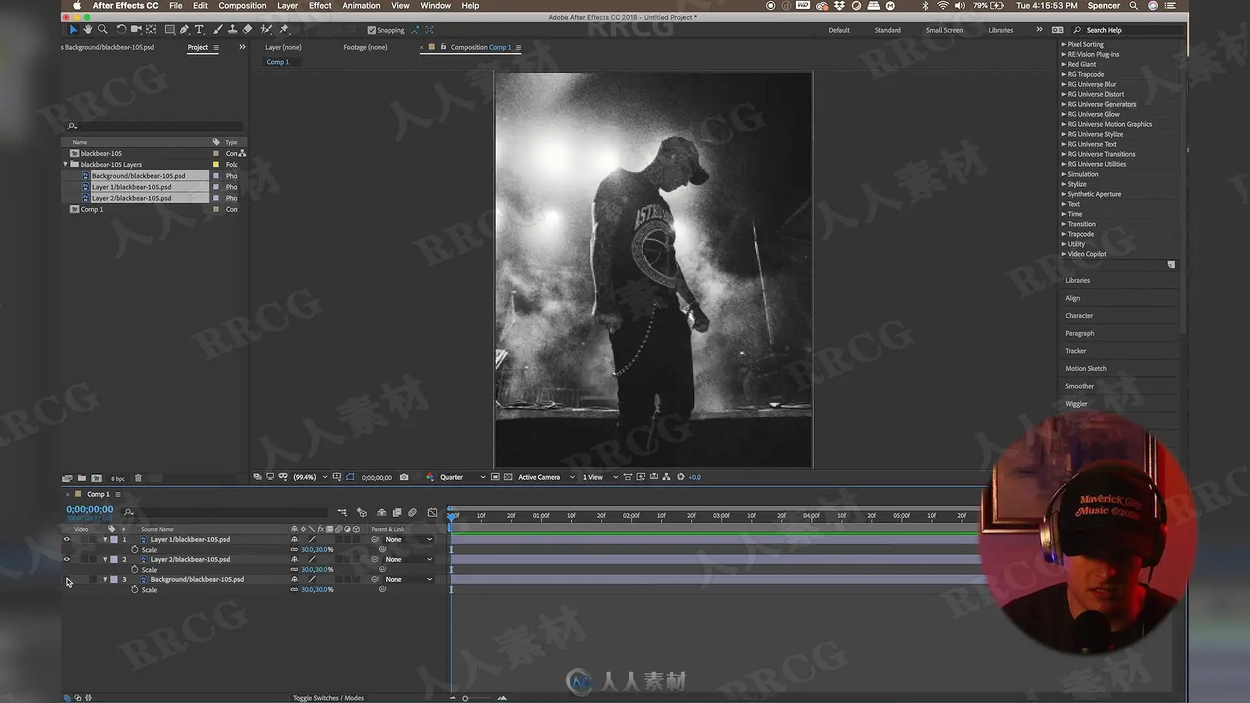The height and width of the screenshot is (703, 1250).
Task: Select the Rectangle shape tool
Action: pos(169,29)
